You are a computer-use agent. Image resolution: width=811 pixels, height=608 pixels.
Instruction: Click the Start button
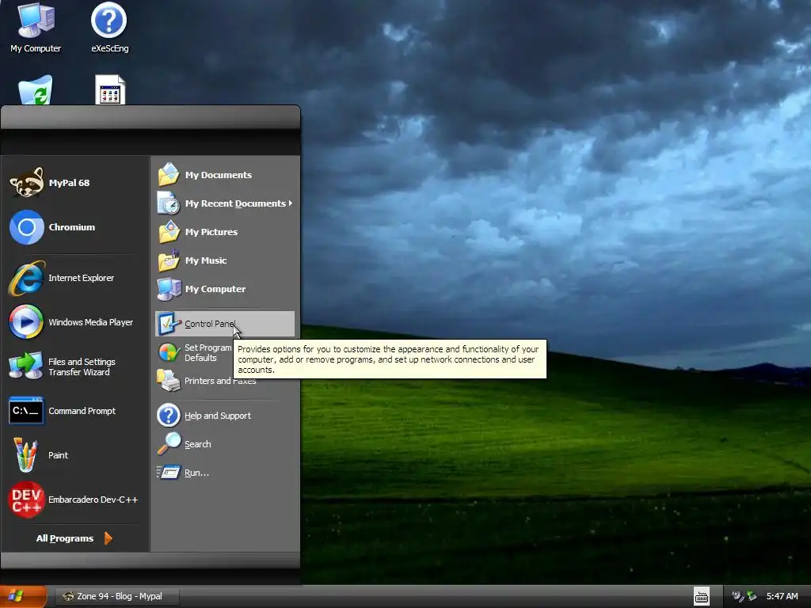[23, 596]
